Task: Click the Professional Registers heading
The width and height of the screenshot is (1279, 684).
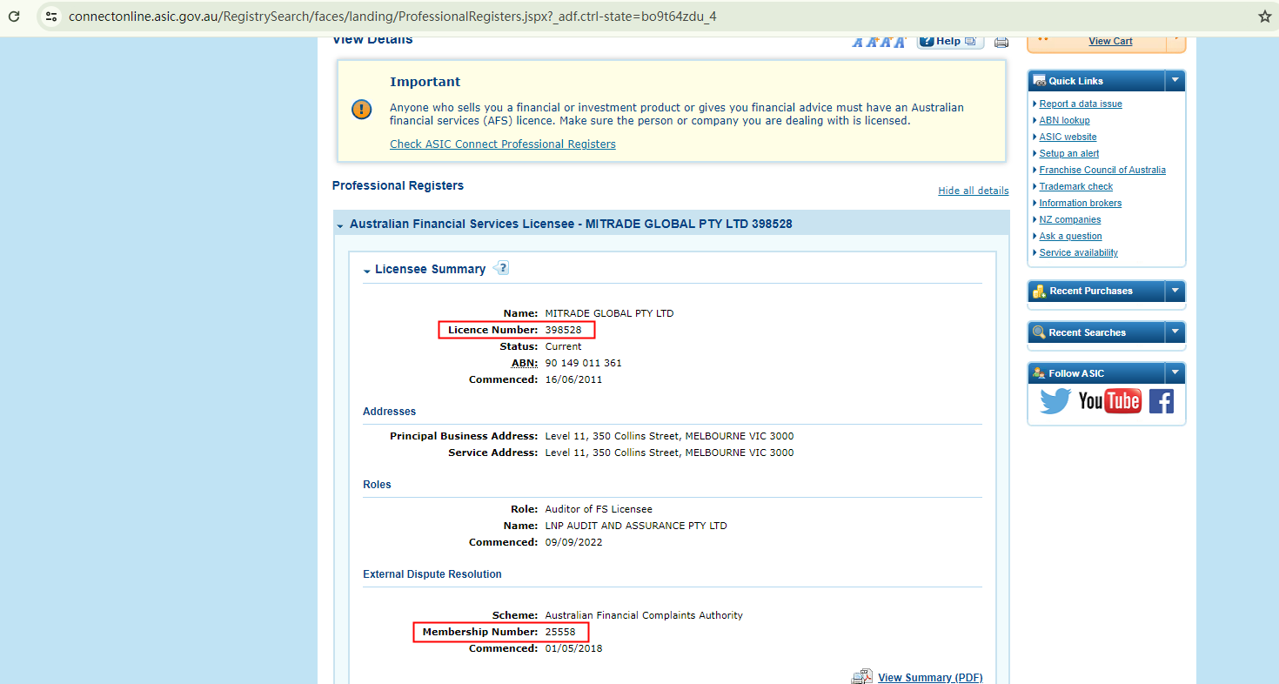Action: 398,185
